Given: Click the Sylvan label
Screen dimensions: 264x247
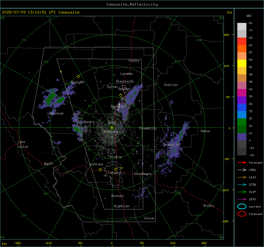Looking at the screenshot, I should [112, 87].
